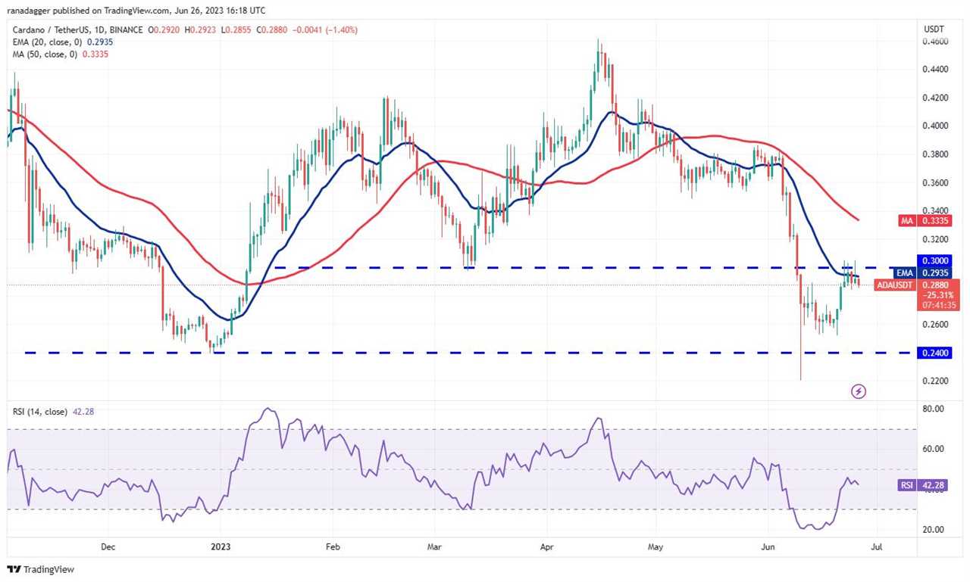Click the Jun label on time axis
970x582 pixels.
coord(767,545)
